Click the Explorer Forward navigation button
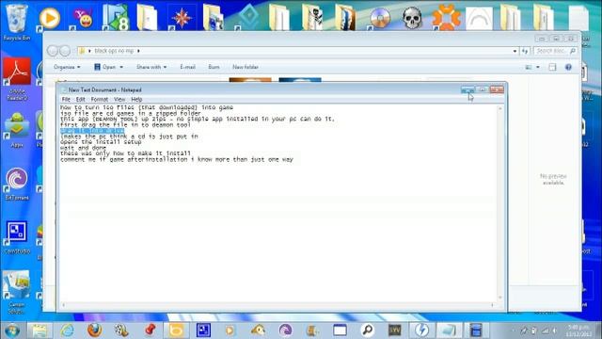This screenshot has height=339, width=602. click(65, 50)
